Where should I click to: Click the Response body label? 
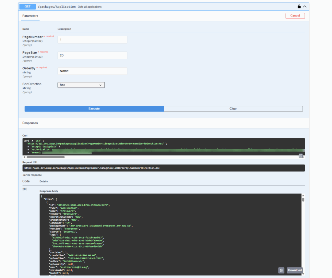pyautogui.click(x=49, y=191)
